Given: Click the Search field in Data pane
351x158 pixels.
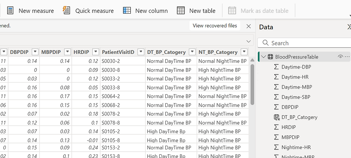Looking at the screenshot, I should (304, 43).
